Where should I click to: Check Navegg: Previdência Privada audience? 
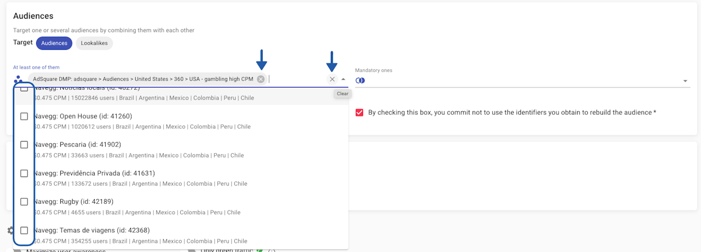coord(24,173)
